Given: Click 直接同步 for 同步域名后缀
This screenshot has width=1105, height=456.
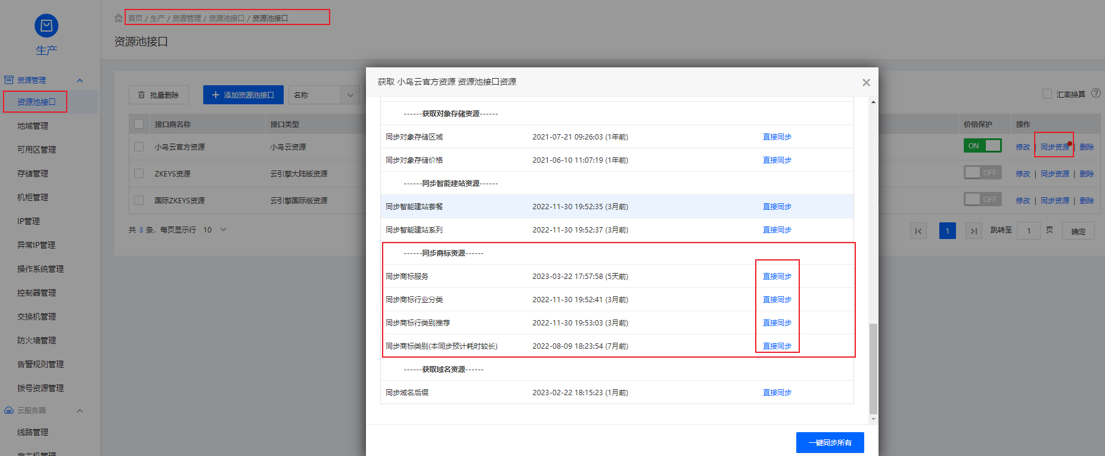Looking at the screenshot, I should point(777,393).
